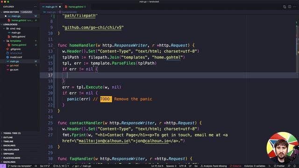The image size is (299, 168).
Task: Click the errors and warnings count indicator
Action: [61, 166]
